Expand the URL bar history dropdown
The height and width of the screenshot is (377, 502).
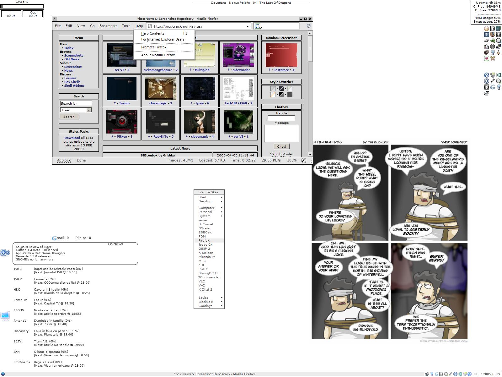pos(248,26)
